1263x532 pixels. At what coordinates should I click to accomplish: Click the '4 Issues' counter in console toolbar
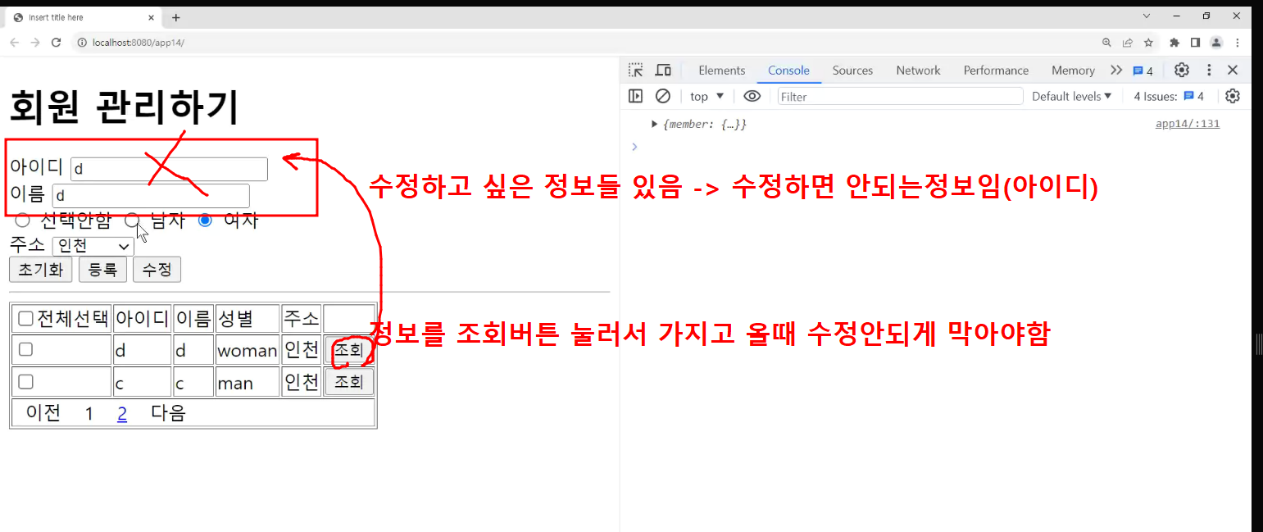(1169, 96)
